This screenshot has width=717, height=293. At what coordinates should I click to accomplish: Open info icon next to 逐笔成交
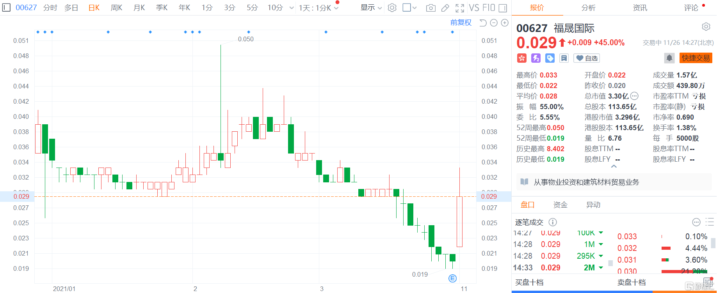tap(553, 222)
